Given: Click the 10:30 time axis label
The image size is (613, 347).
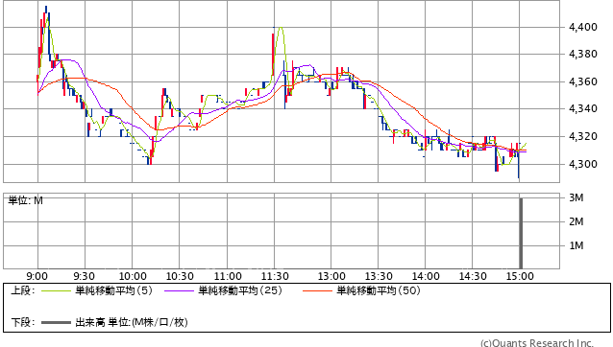Looking at the screenshot, I should (x=180, y=276).
